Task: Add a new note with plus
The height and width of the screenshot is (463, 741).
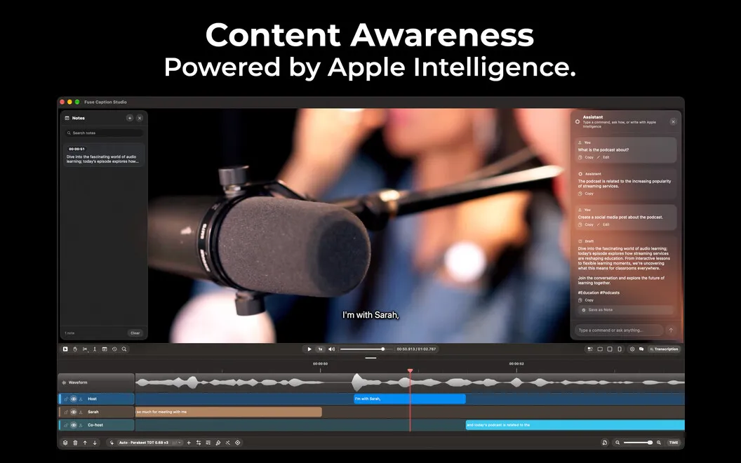Action: tap(130, 118)
